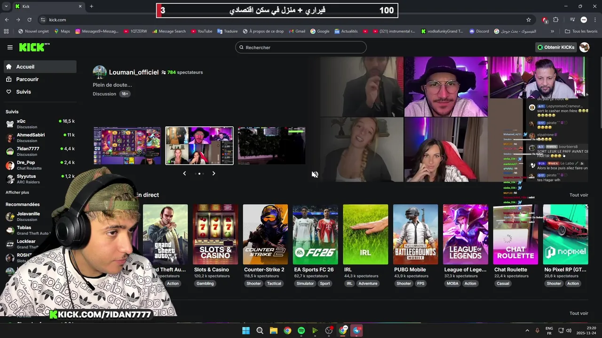Open File Explorer from the taskbar
Image resolution: width=602 pixels, height=338 pixels.
(273, 330)
